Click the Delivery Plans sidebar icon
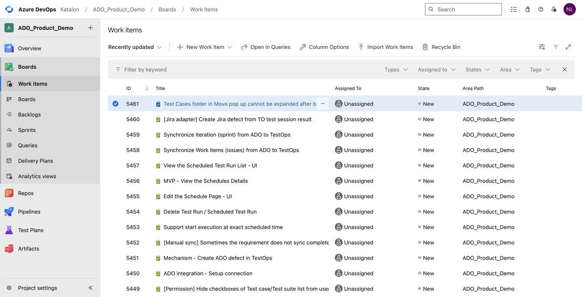The height and width of the screenshot is (297, 582). 9,161
